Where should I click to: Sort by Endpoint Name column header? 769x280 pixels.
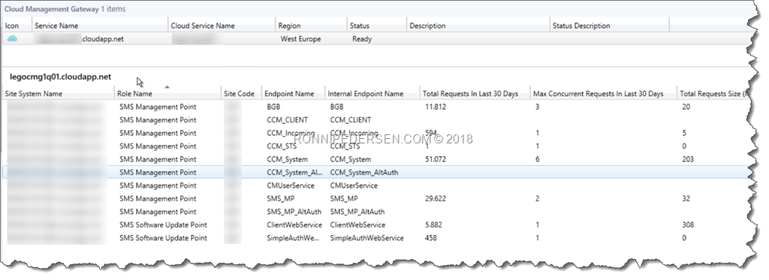click(x=289, y=94)
